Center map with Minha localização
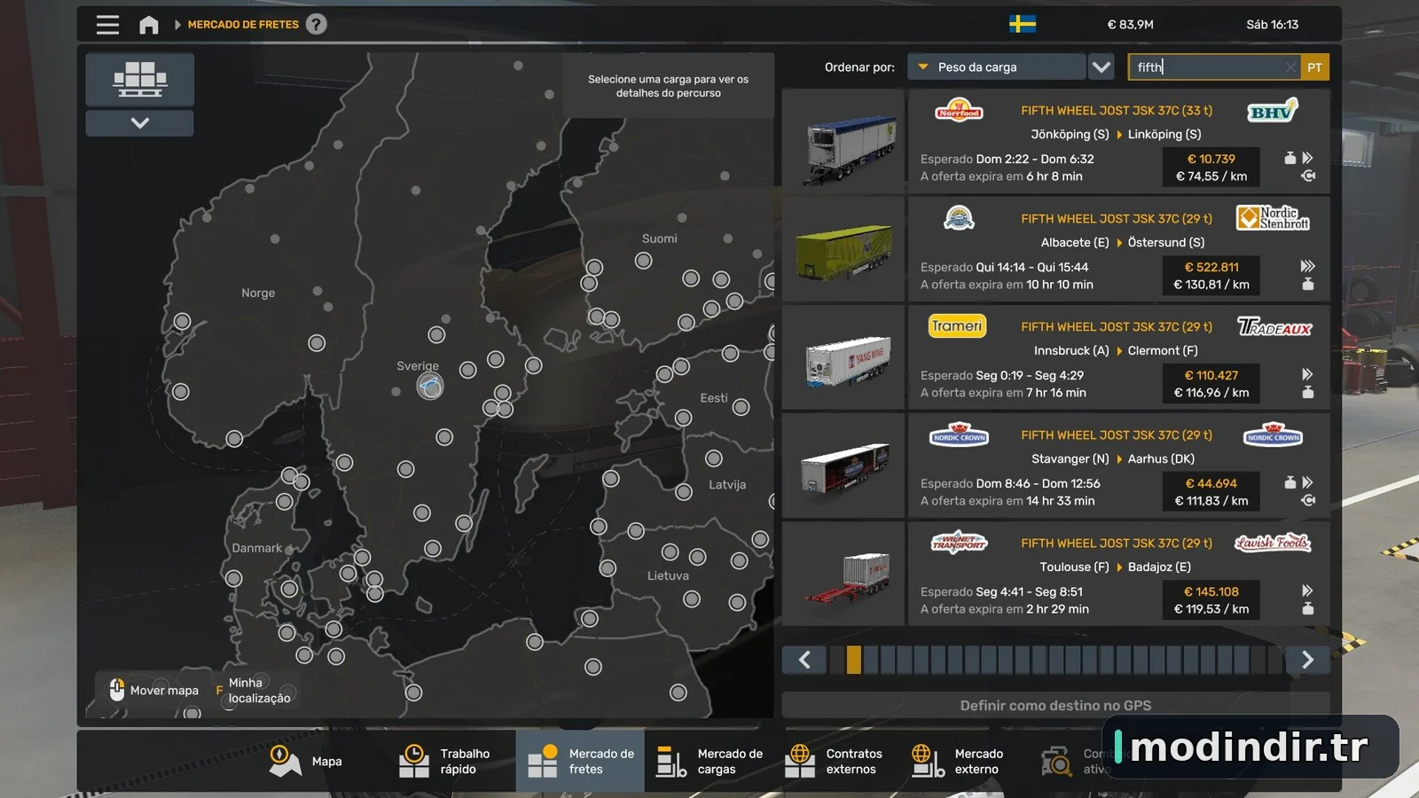Image resolution: width=1419 pixels, height=798 pixels. 254,691
